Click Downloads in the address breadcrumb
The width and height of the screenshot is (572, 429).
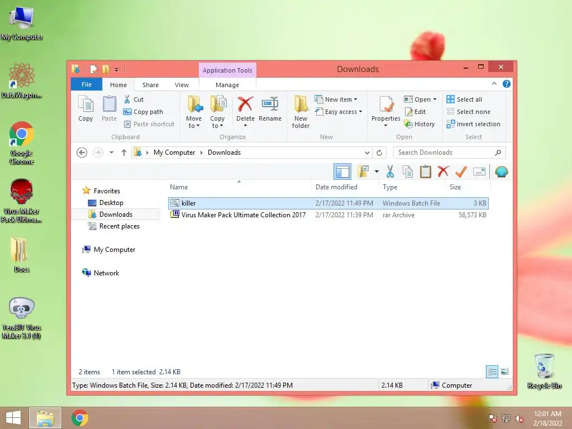tap(224, 152)
